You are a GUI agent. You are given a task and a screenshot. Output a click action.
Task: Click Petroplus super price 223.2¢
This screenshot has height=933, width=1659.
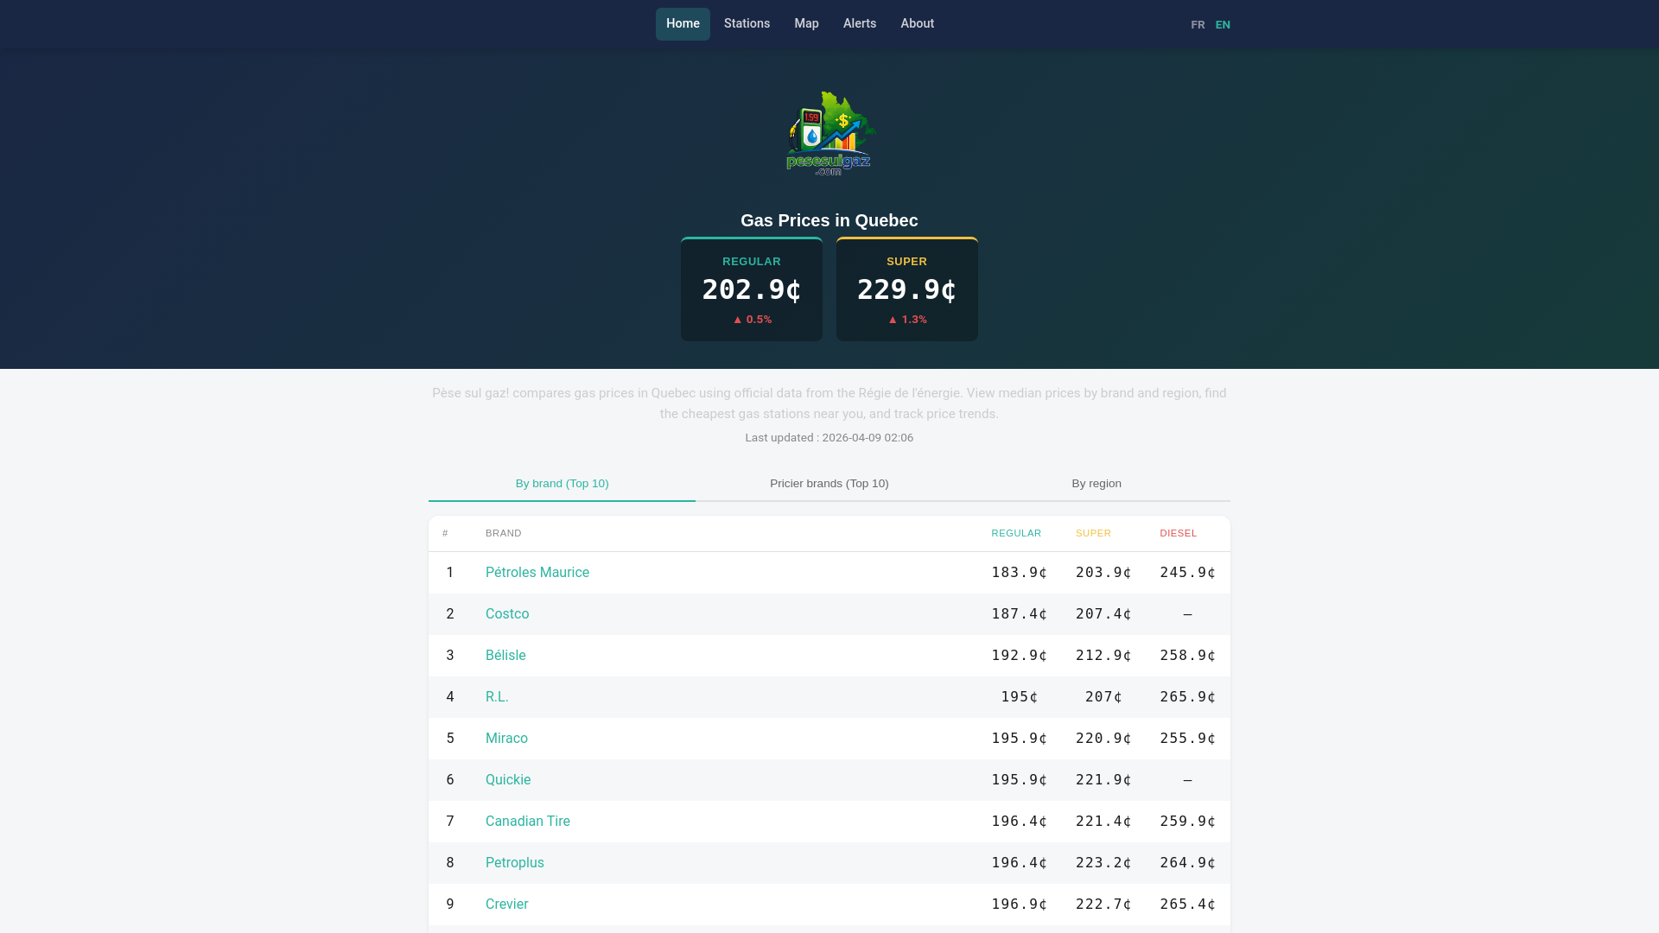coord(1103,863)
